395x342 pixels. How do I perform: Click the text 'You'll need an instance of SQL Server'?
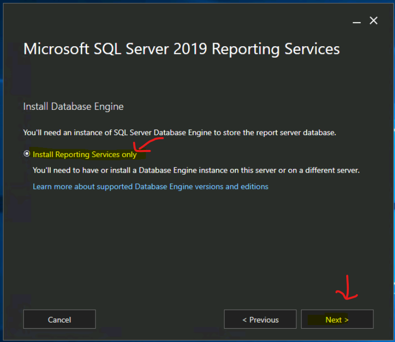coord(87,132)
